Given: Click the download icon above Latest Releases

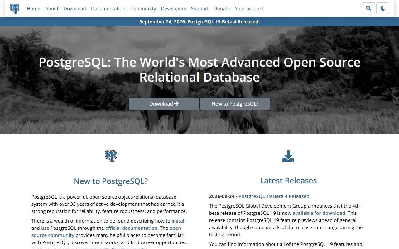Looking at the screenshot, I should pos(288,156).
